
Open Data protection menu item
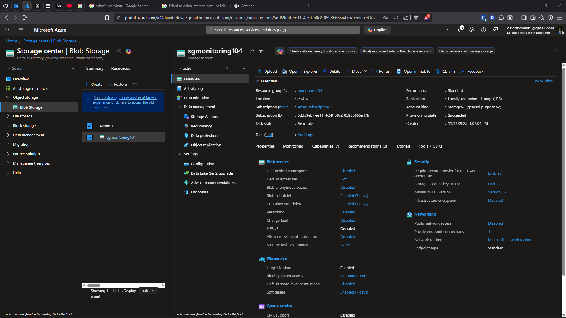tap(204, 135)
